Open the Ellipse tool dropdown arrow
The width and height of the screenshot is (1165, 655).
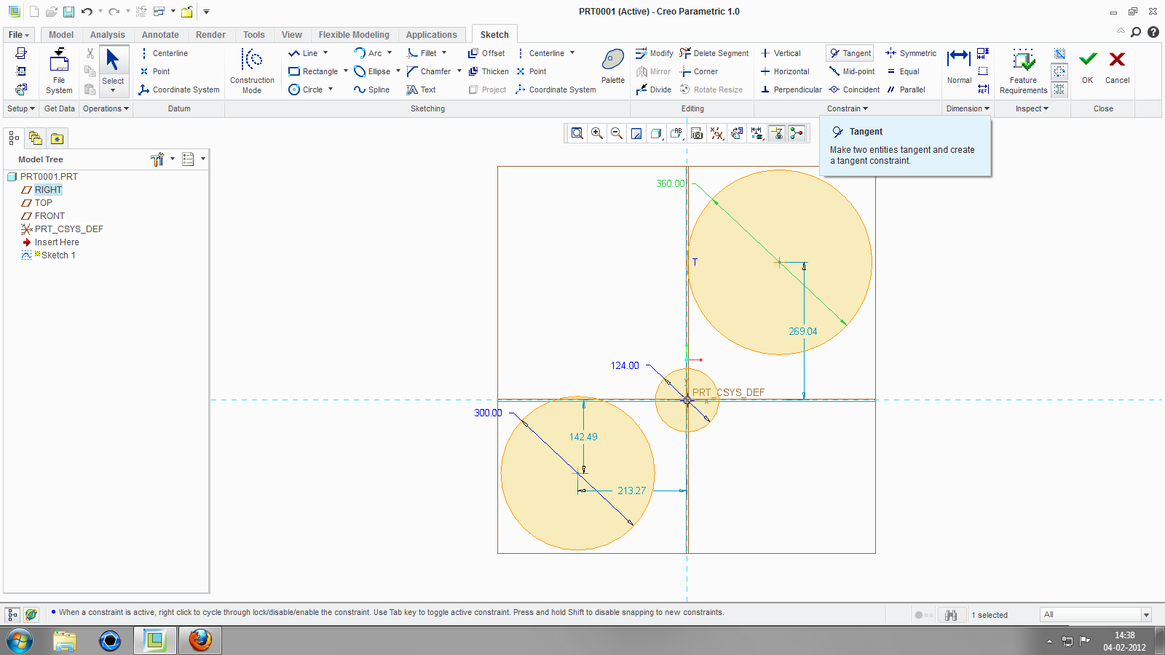click(398, 71)
